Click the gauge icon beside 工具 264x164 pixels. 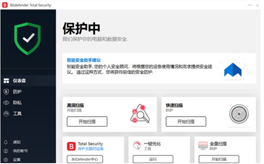click(6, 114)
